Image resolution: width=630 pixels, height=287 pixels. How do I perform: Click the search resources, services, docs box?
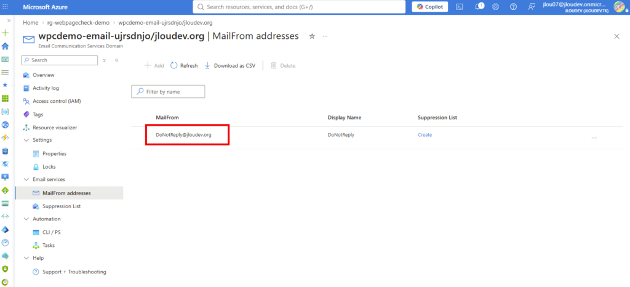299,7
